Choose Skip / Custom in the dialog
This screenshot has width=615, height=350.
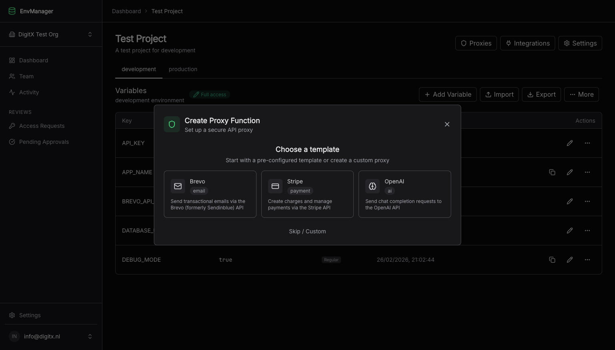coord(307,231)
